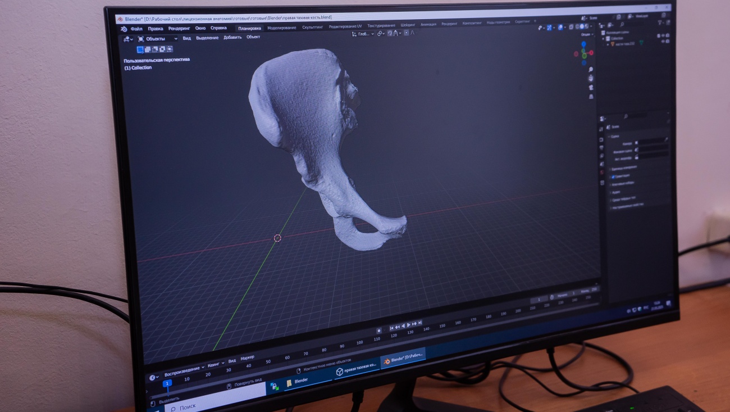Click the Blender logo menu icon

[124, 28]
